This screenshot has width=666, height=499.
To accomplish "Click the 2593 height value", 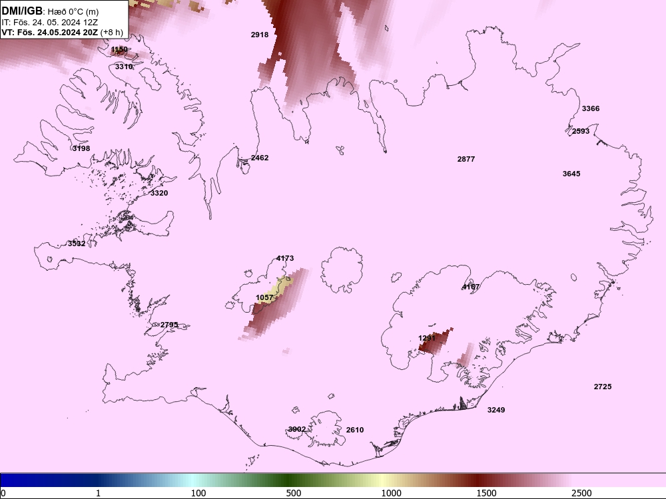I will (x=581, y=132).
